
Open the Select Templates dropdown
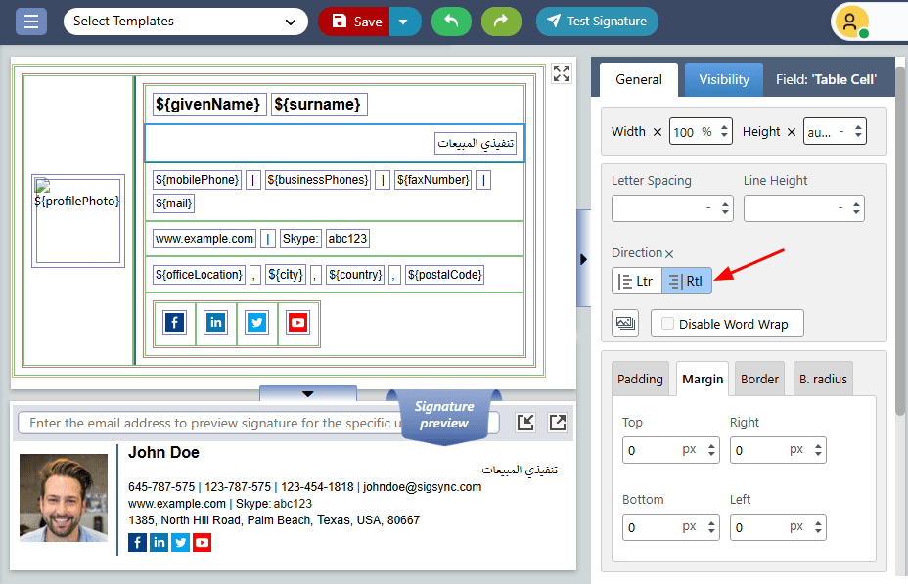point(185,22)
